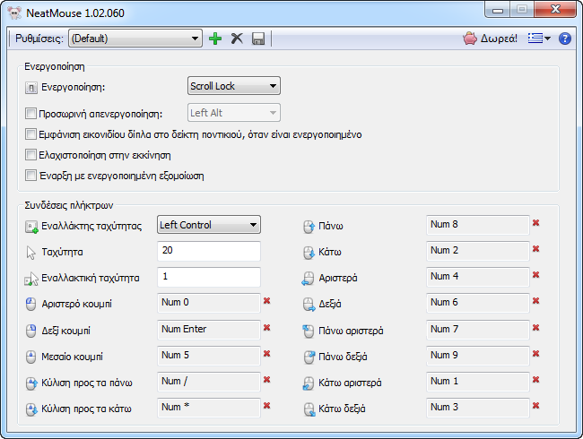Clear the Num 7 up-left binding
This screenshot has width=583, height=439.
coord(535,328)
